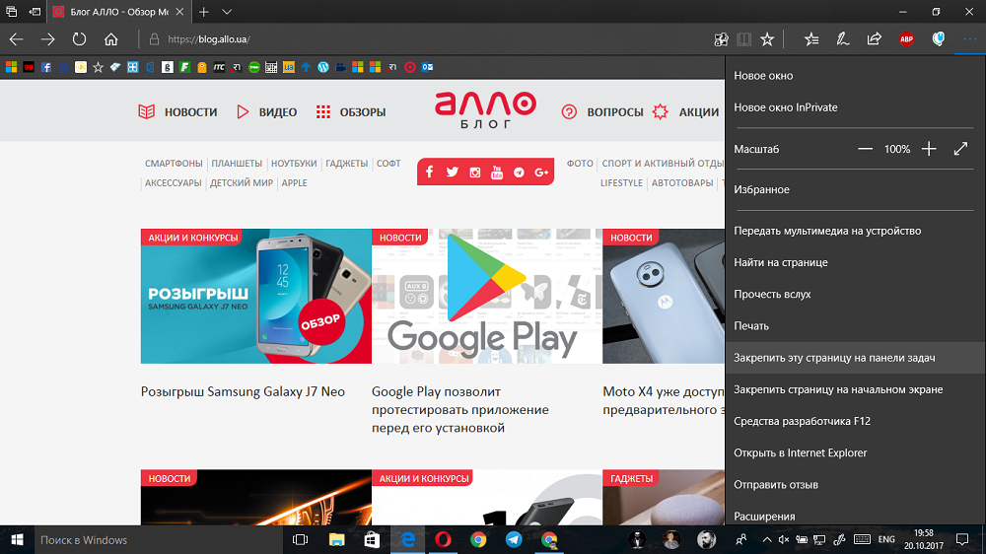Open the APPLE category link

294,183
